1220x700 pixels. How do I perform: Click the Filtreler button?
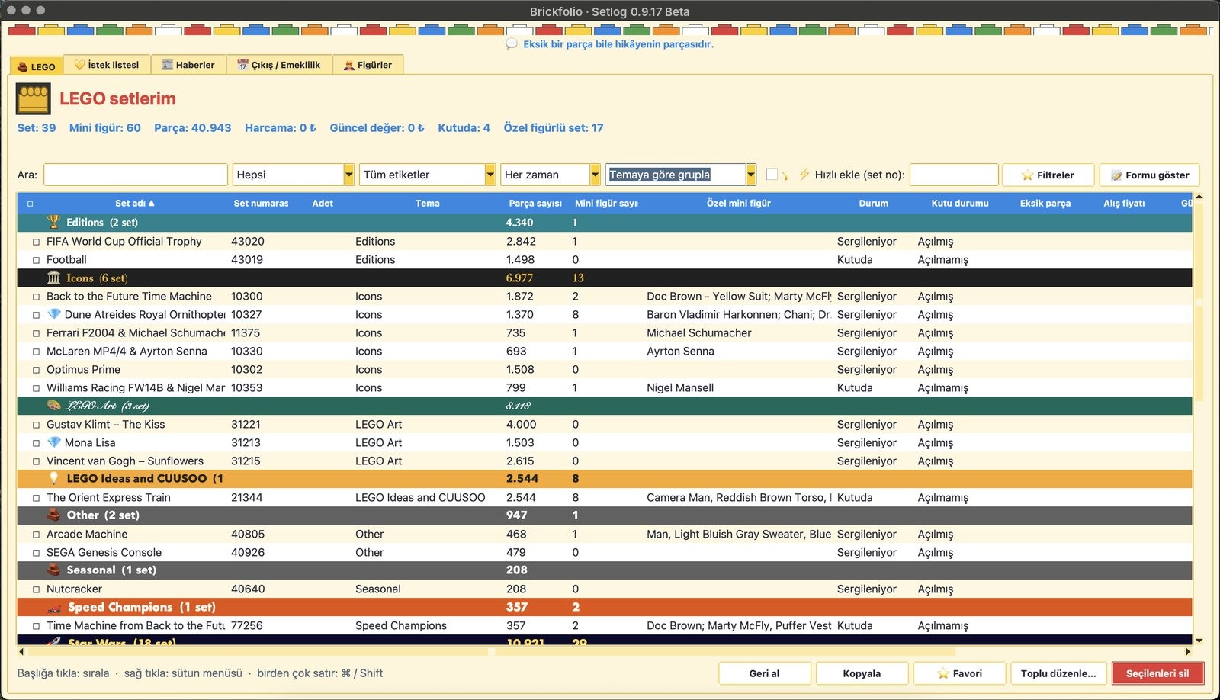click(x=1048, y=175)
